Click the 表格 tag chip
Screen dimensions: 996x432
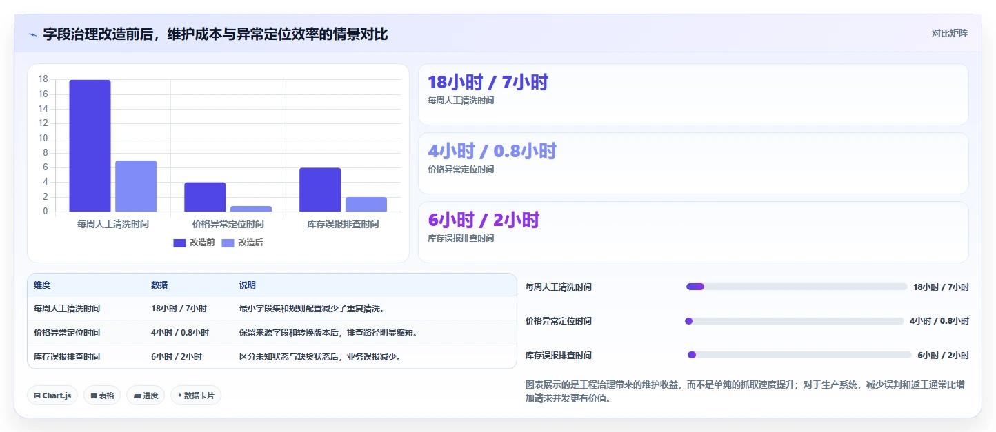102,395
